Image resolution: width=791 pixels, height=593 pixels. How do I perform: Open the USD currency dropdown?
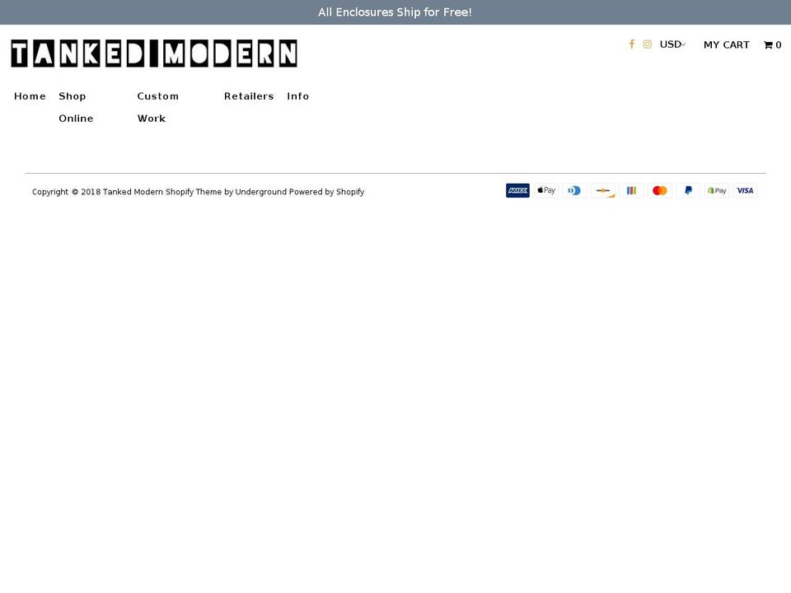tap(672, 44)
